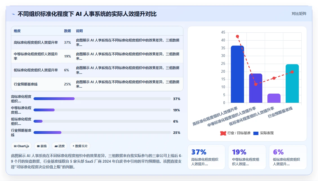
Task: Select the 进度 tag chip
Action: point(60,146)
